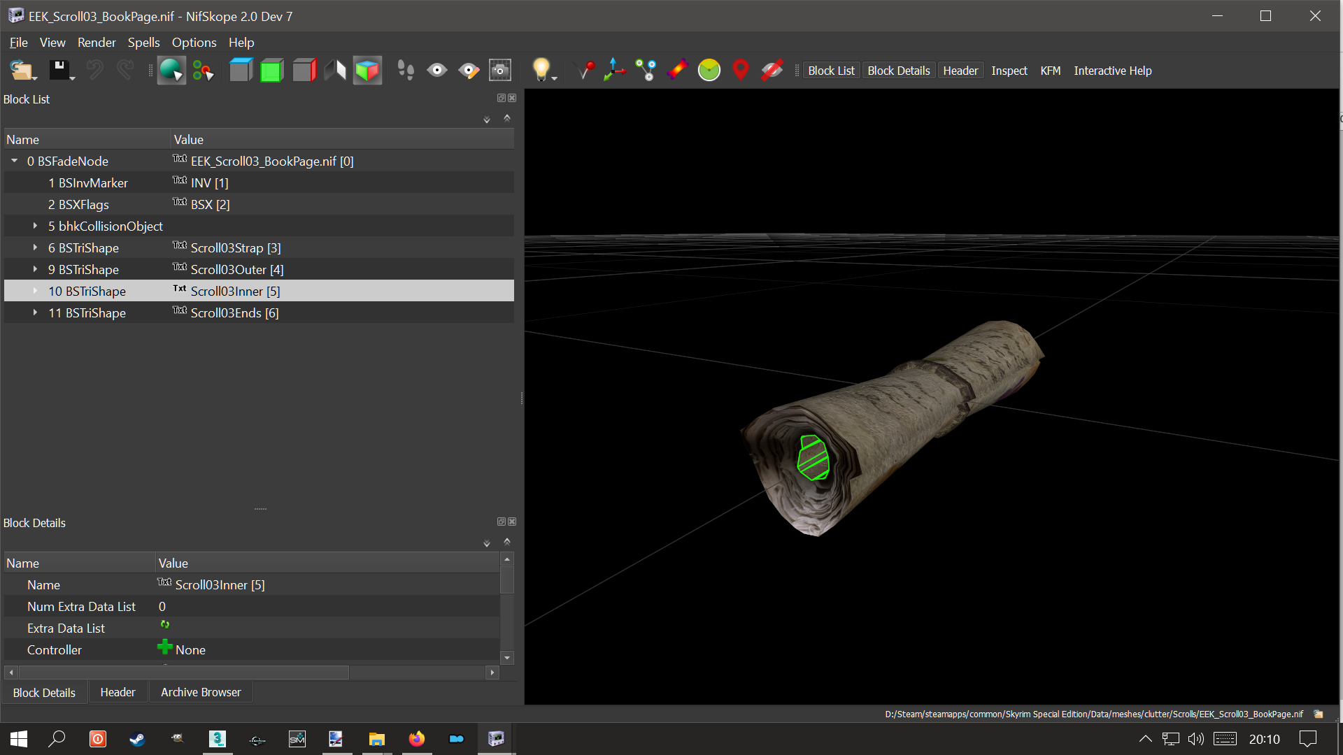Toggle the axes display icon
The height and width of the screenshot is (755, 1343).
click(614, 70)
